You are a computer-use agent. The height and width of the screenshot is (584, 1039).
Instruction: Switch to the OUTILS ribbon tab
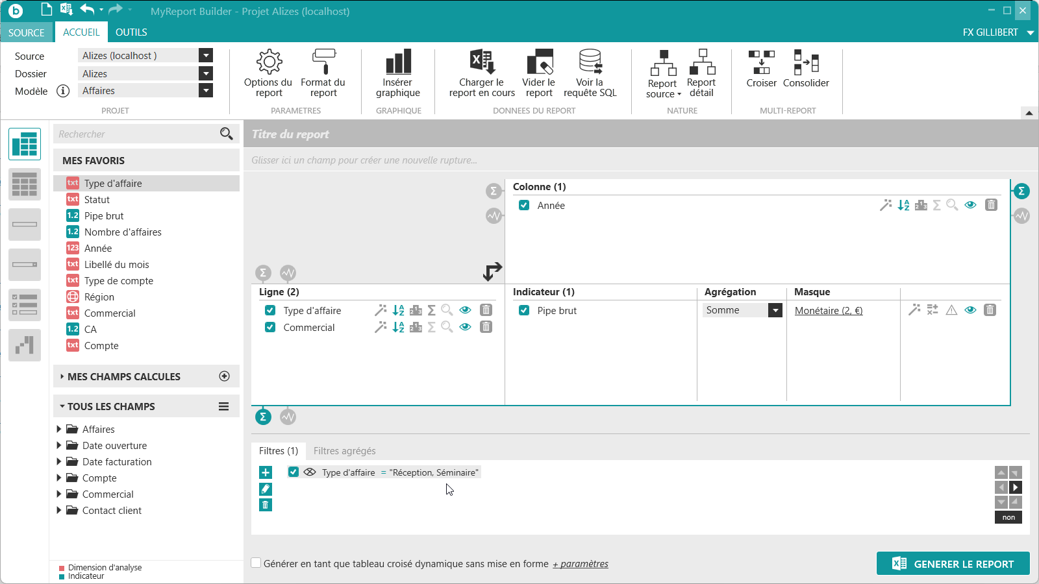click(131, 32)
